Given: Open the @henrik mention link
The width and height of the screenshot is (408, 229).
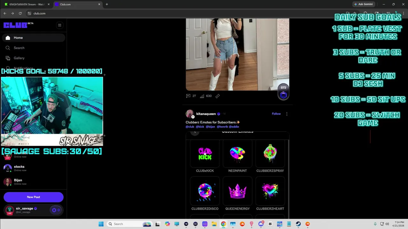Looking at the screenshot, I should coord(222,127).
